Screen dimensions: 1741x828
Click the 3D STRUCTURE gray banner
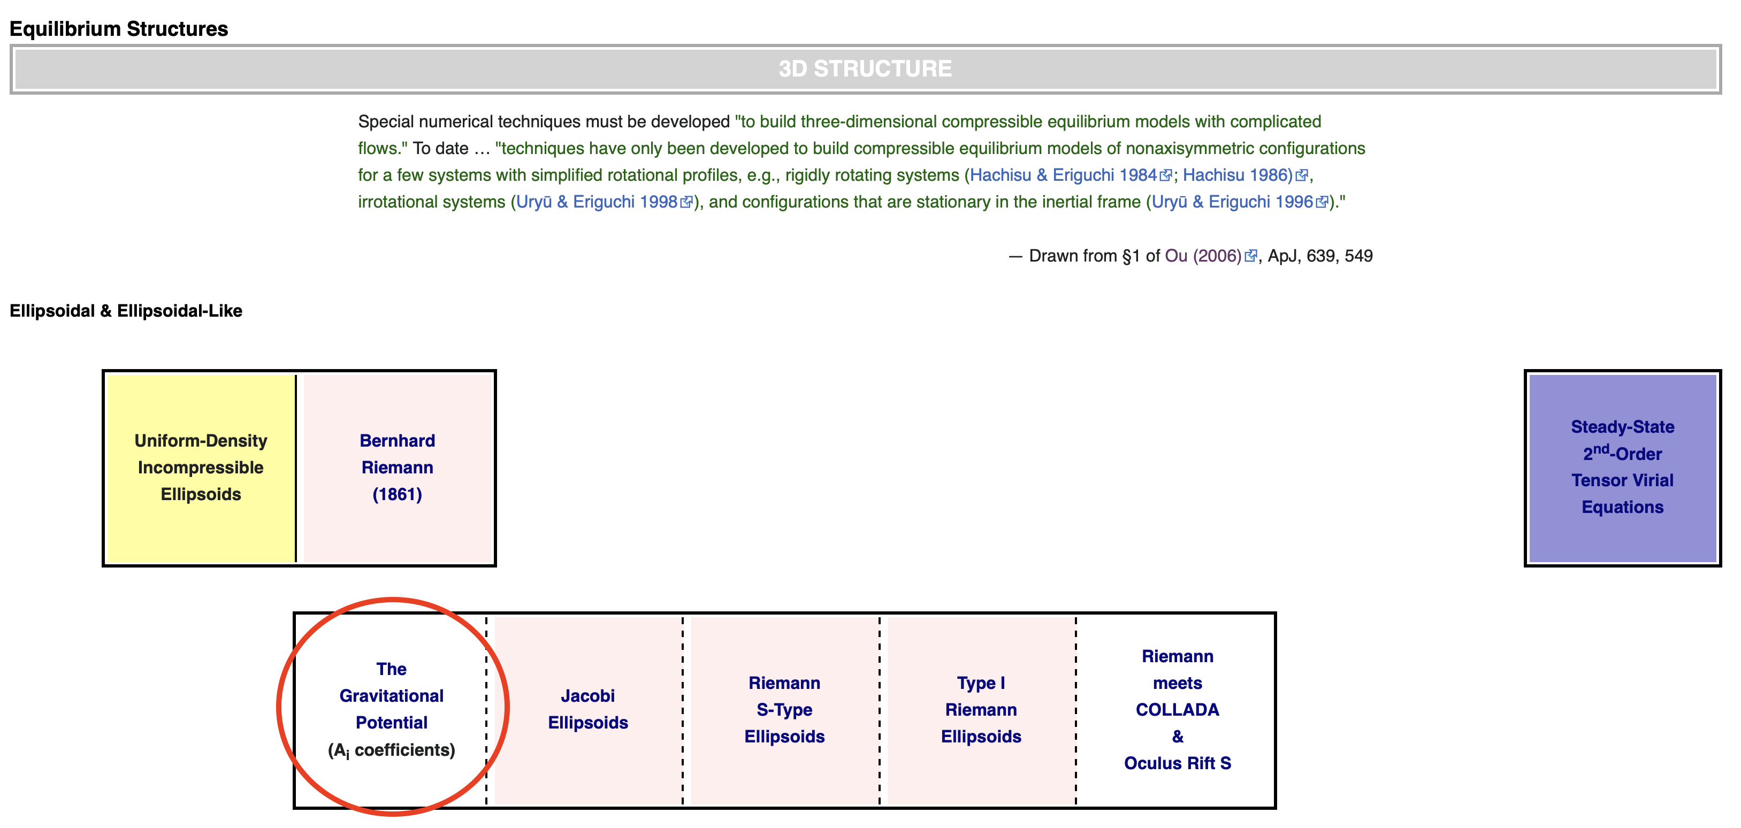point(865,69)
